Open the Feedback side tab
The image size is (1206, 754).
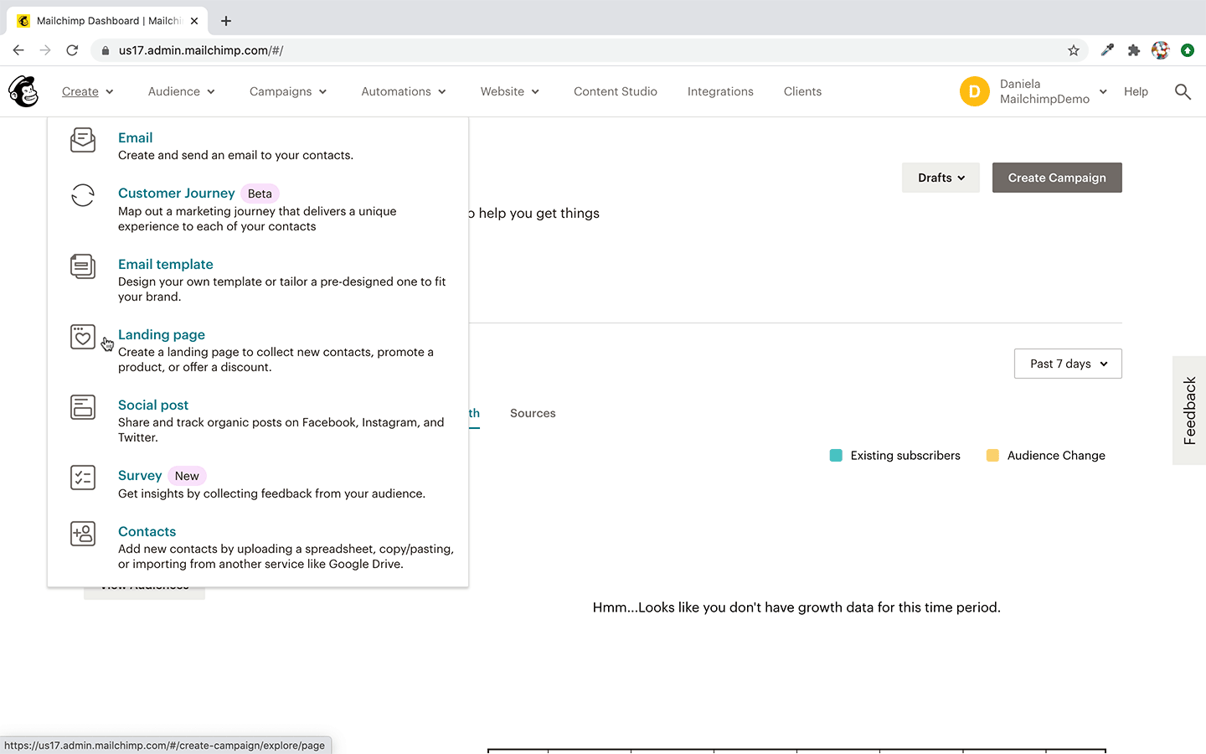pyautogui.click(x=1189, y=411)
